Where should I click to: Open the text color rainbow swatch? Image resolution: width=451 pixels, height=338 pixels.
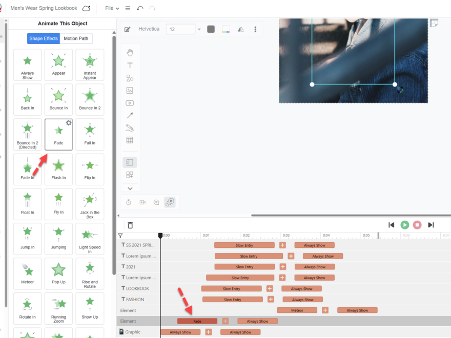click(226, 29)
